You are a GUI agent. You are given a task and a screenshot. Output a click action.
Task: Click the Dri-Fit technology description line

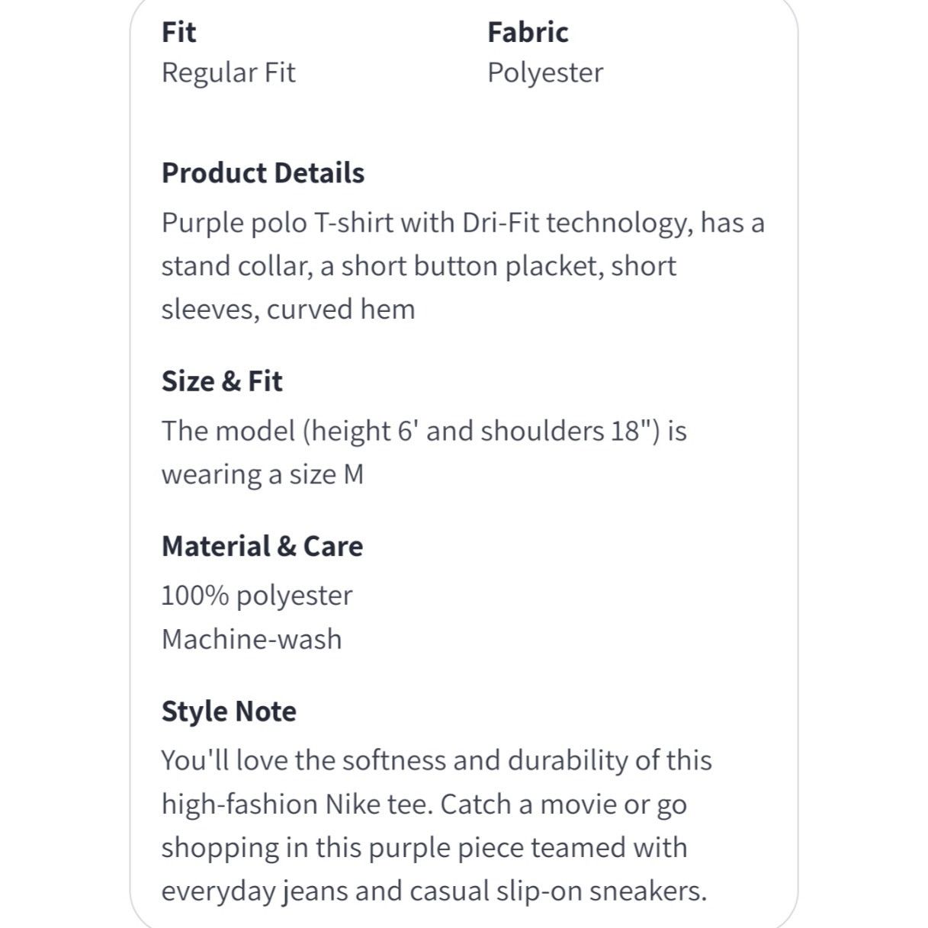click(x=463, y=223)
